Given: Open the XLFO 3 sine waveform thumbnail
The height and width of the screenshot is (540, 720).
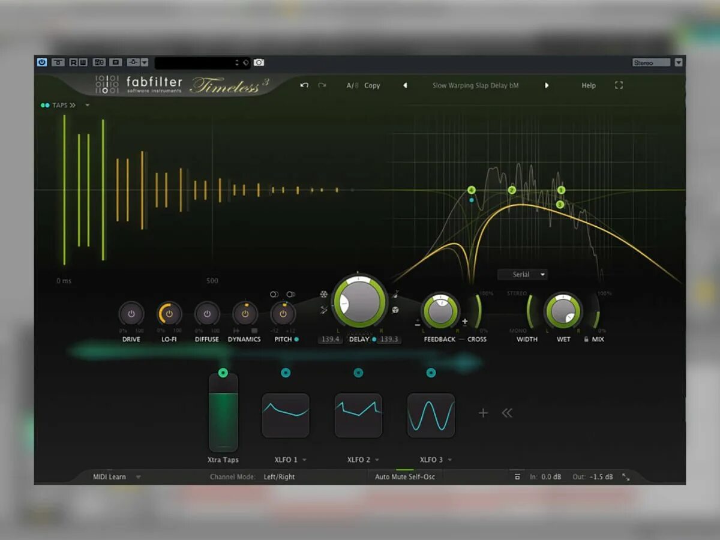Looking at the screenshot, I should click(431, 415).
